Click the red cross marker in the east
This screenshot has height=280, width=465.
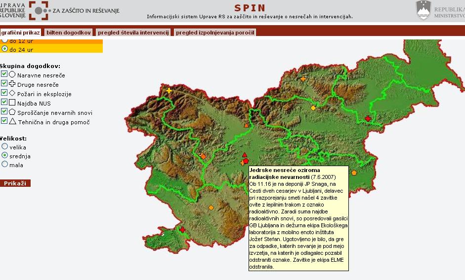pos(368,118)
